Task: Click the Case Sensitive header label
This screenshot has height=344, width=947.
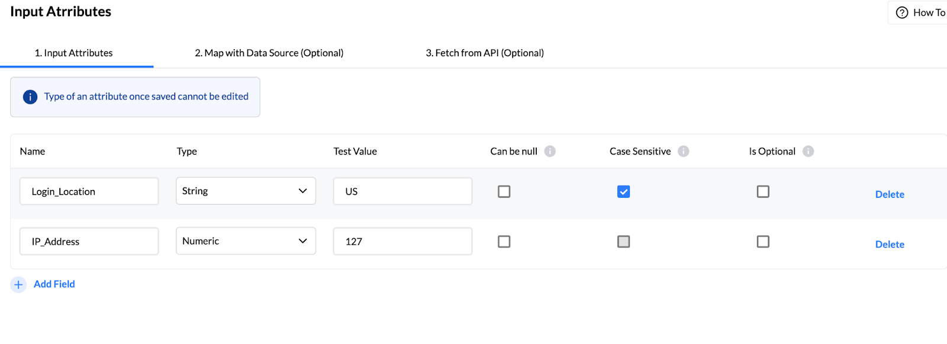Action: [x=640, y=152]
